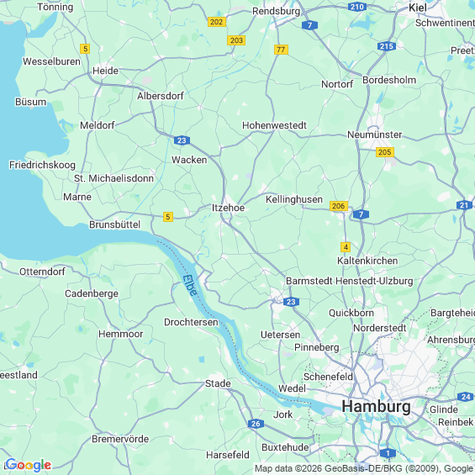This screenshot has width=475, height=475.
Task: Select the Stade town label
Action: click(x=218, y=383)
